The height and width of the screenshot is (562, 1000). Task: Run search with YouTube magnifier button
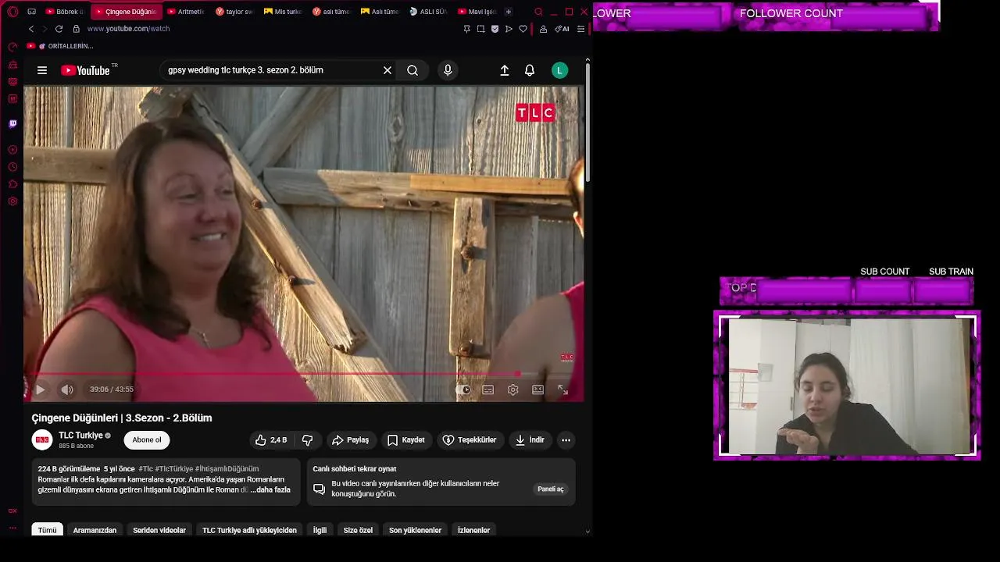[412, 70]
